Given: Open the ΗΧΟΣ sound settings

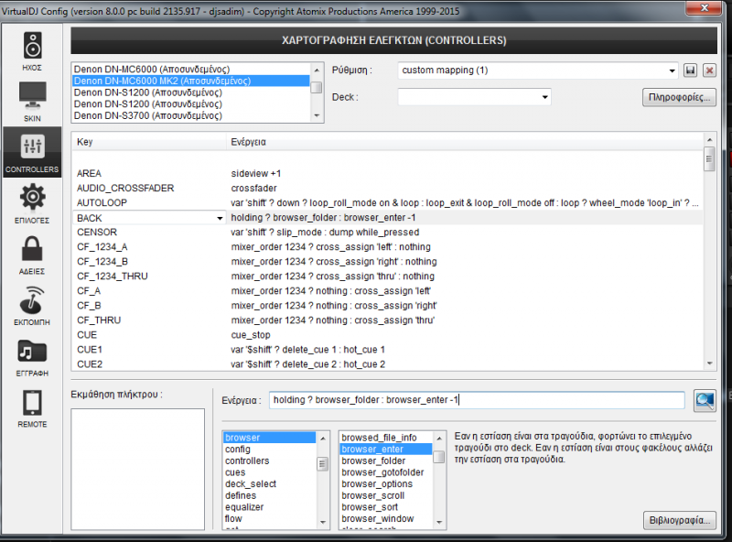Looking at the screenshot, I should (x=32, y=49).
